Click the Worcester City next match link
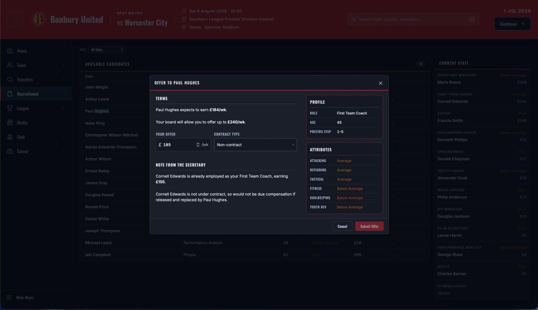The width and height of the screenshot is (538, 310). pos(142,22)
